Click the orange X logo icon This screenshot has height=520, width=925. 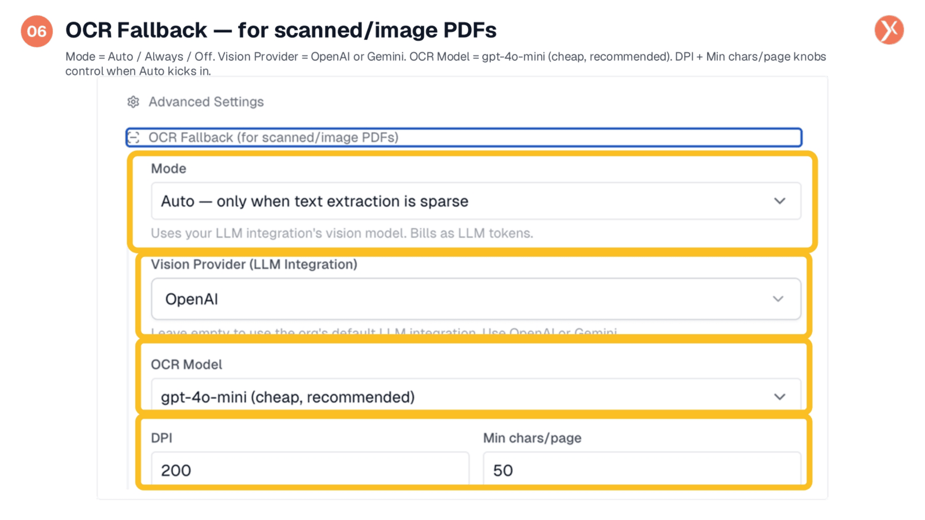(889, 30)
